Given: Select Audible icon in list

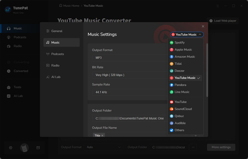Looking at the screenshot, I should pos(171,123).
